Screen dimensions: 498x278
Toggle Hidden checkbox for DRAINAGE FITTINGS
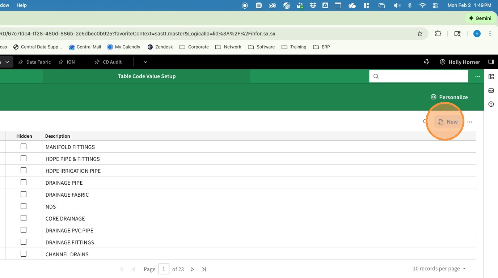24,242
